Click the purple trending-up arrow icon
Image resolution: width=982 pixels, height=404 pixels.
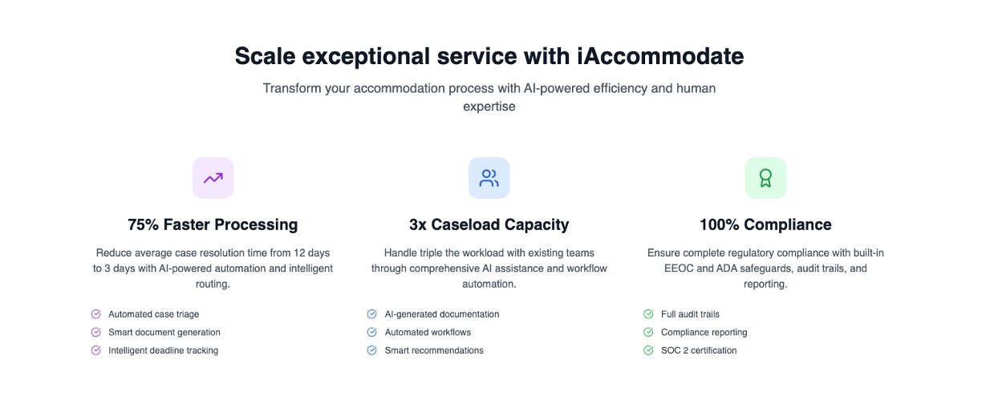pos(213,178)
